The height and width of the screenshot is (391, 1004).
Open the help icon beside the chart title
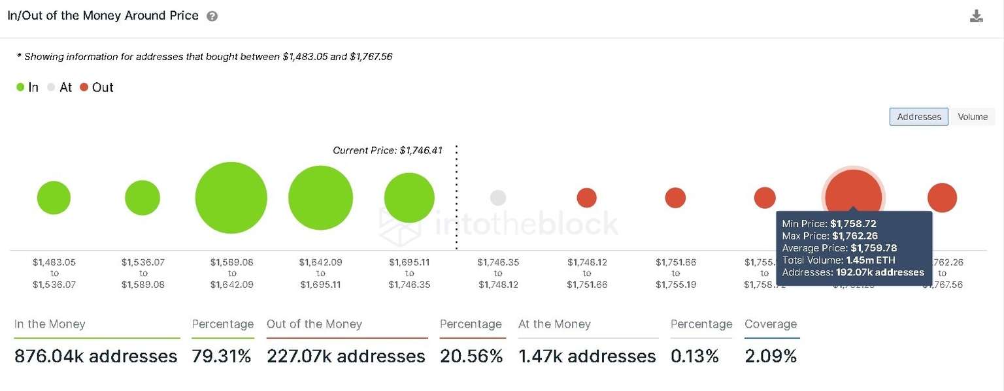211,15
